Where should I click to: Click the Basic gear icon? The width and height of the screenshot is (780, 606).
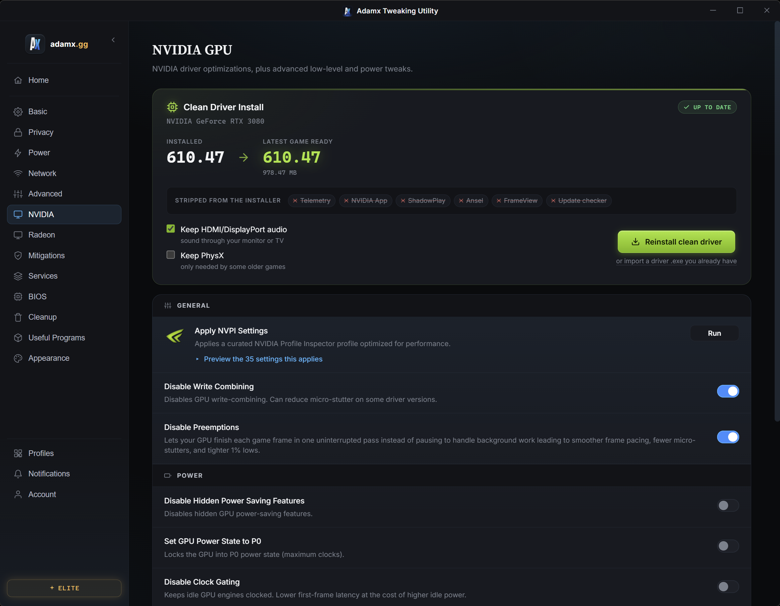[x=18, y=112]
